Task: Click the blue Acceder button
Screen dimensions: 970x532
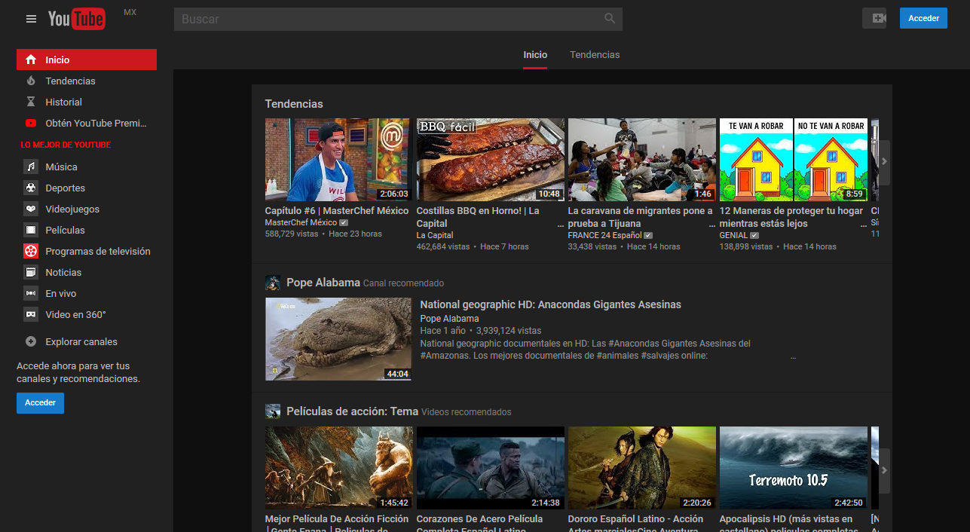Action: tap(923, 17)
